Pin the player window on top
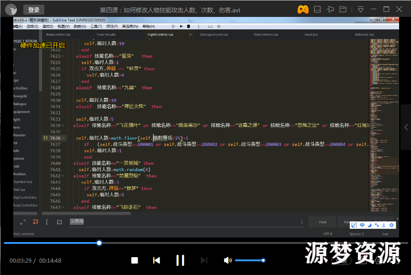Viewport: 411px width, 275px height. (x=330, y=10)
